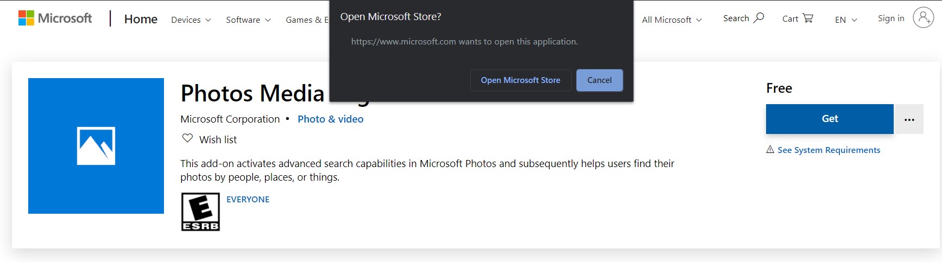Follow the Photo & video category link
This screenshot has width=942, height=262.
click(x=330, y=119)
